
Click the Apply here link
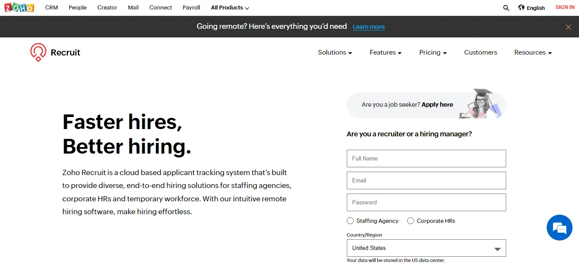pyautogui.click(x=437, y=105)
